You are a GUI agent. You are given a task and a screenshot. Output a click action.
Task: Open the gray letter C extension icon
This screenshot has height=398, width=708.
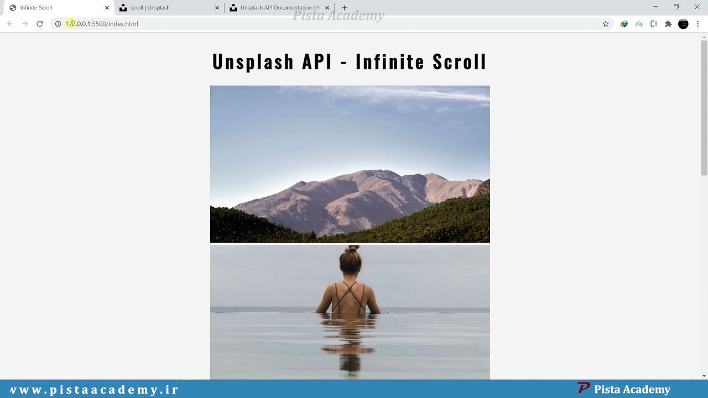click(654, 24)
